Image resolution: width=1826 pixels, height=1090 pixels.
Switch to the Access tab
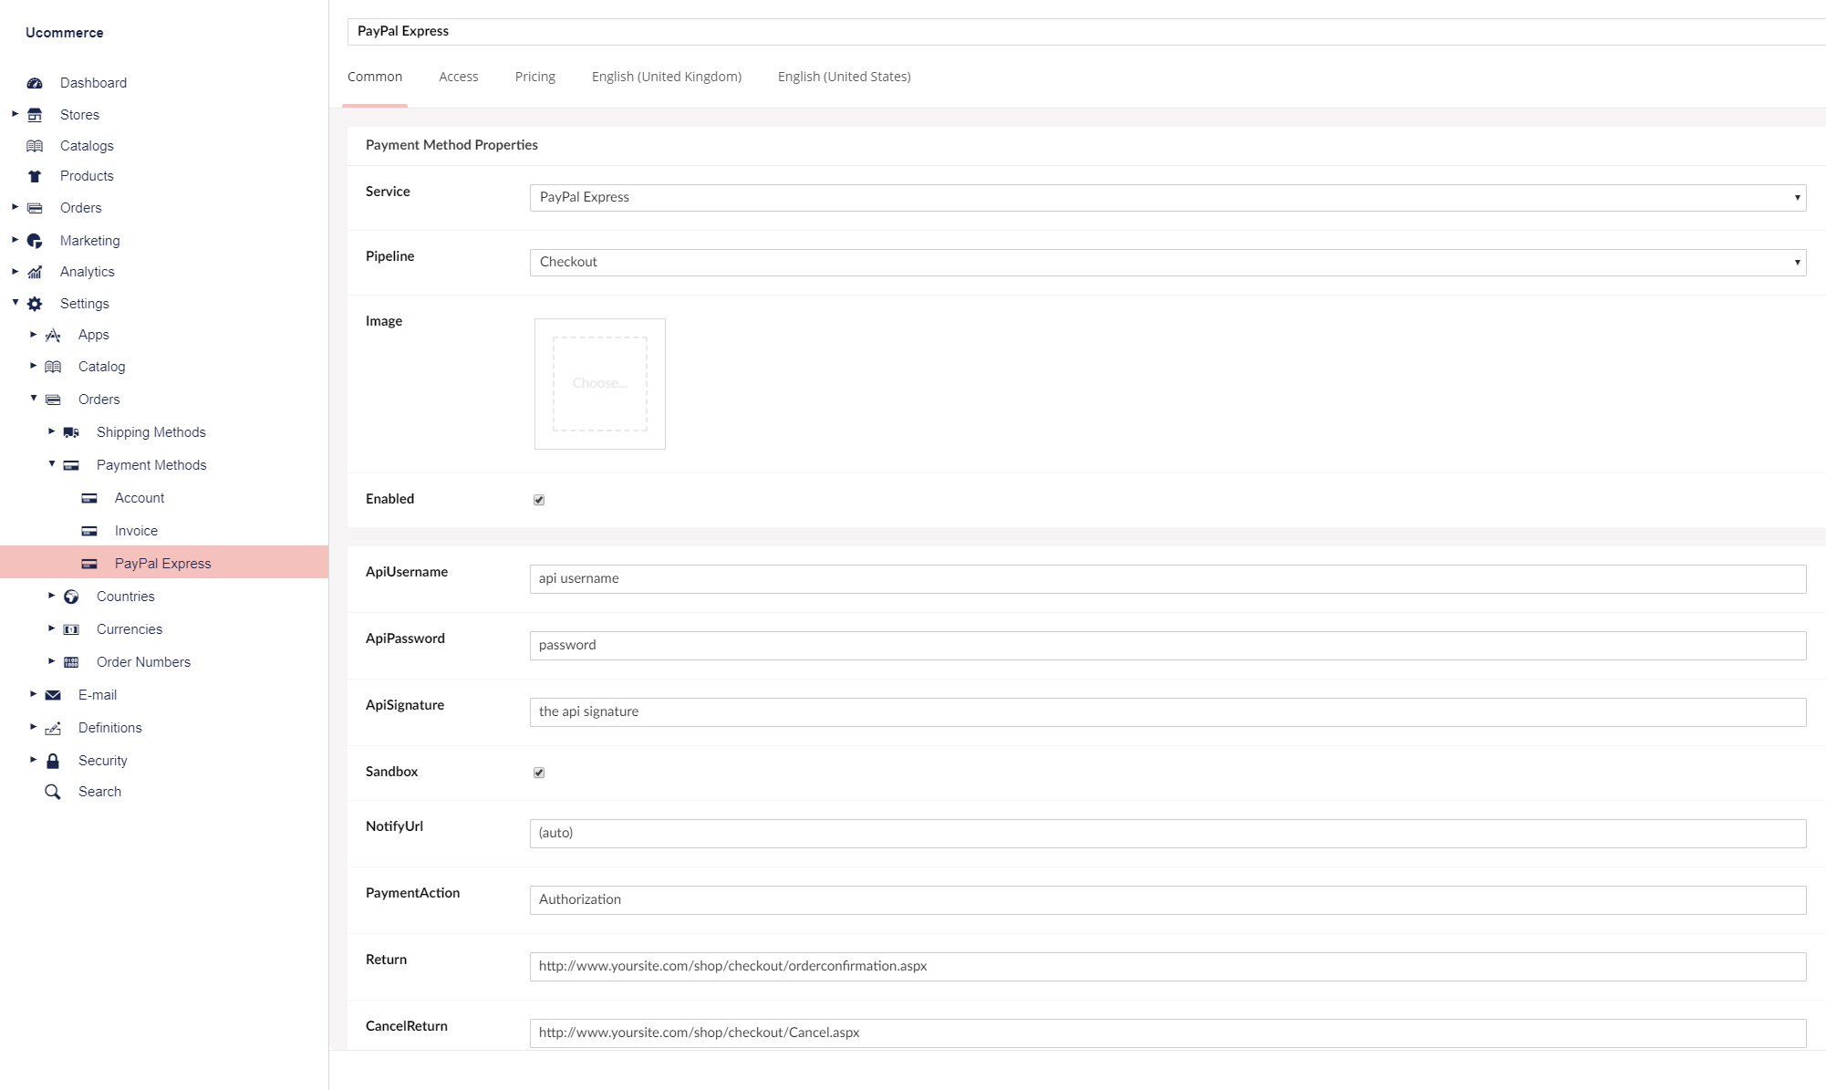point(458,77)
